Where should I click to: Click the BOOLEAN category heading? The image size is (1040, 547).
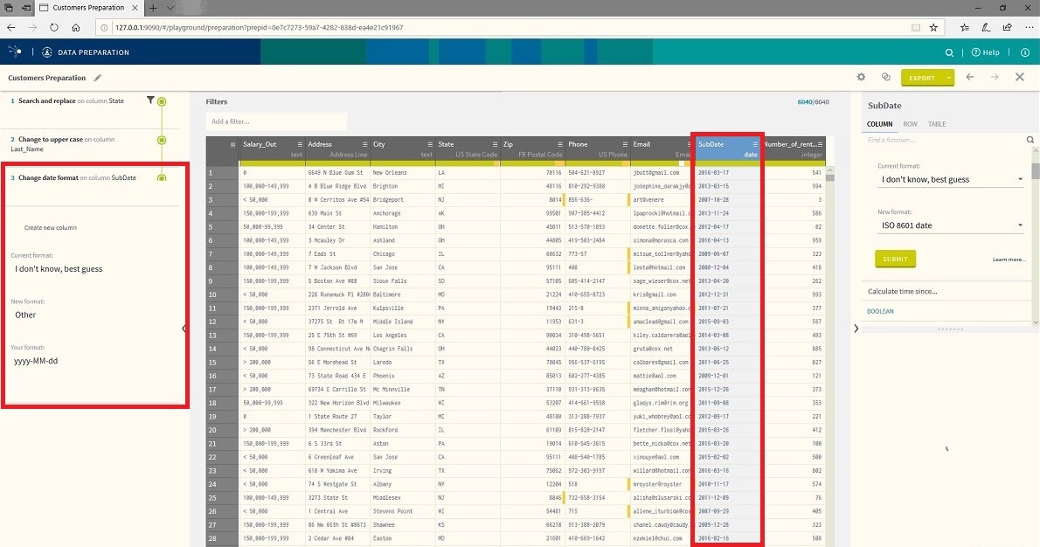879,311
